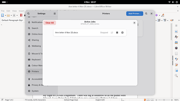Click the Add Printer button
The height and width of the screenshot is (101, 180).
[135, 14]
